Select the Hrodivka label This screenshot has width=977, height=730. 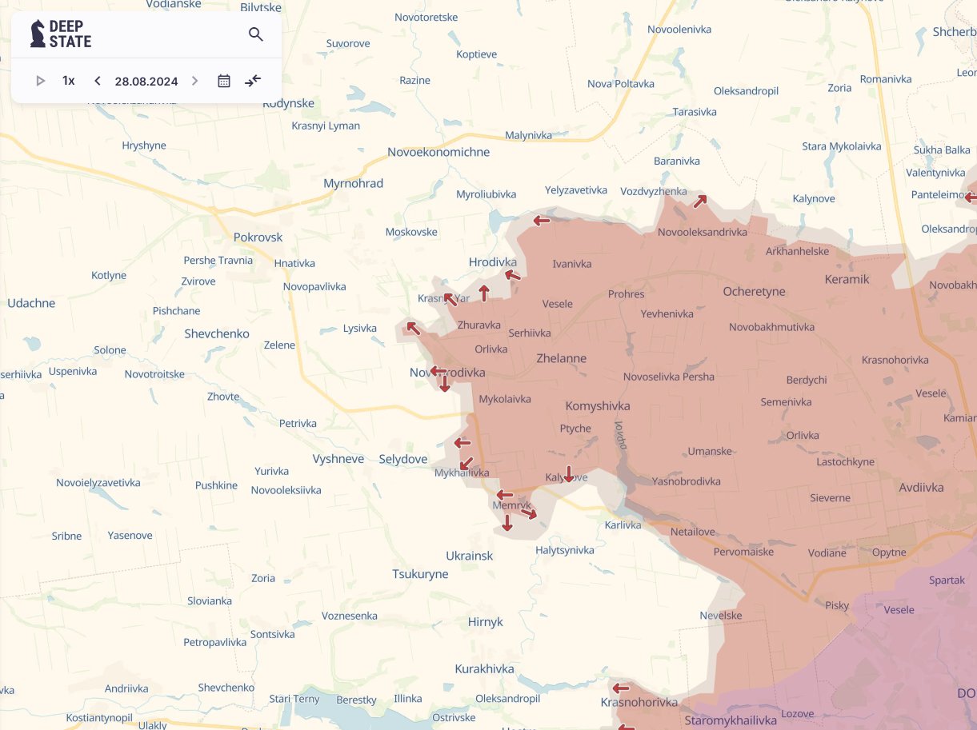(x=493, y=262)
